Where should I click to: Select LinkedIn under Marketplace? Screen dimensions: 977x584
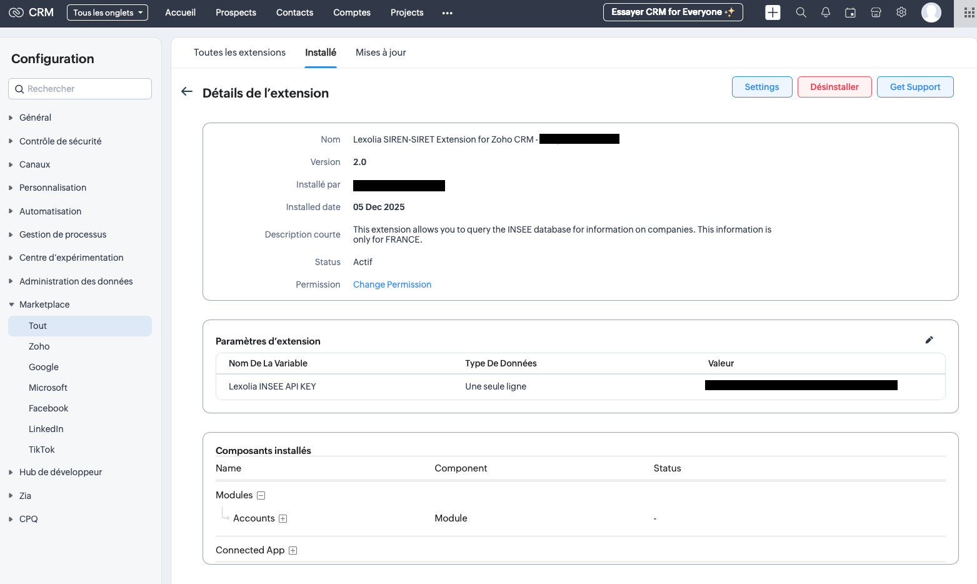pos(46,429)
